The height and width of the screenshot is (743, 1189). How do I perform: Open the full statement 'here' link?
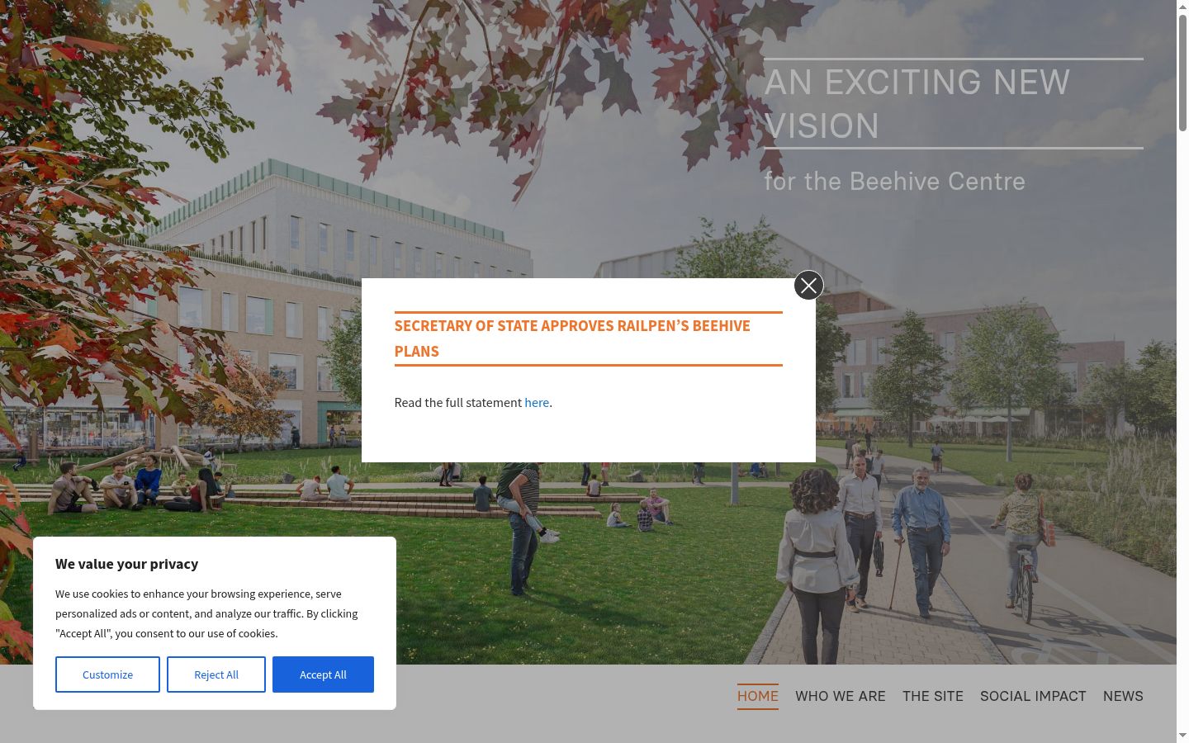pos(537,403)
